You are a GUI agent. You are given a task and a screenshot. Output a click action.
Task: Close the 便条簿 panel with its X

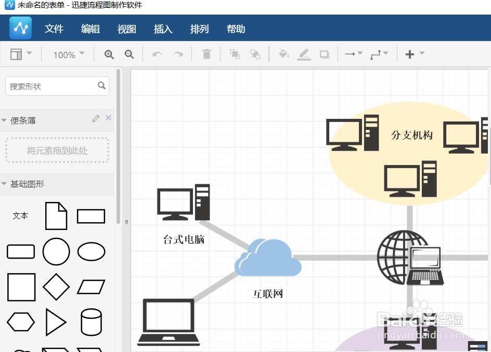click(108, 118)
